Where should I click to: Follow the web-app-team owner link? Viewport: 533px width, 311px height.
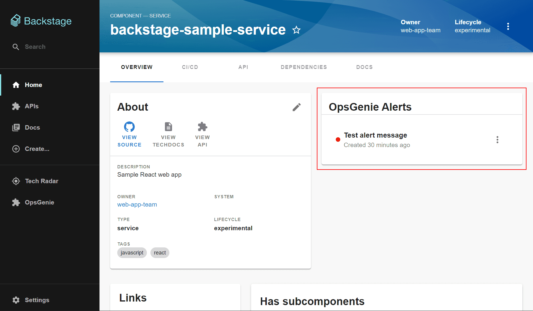pyautogui.click(x=137, y=204)
